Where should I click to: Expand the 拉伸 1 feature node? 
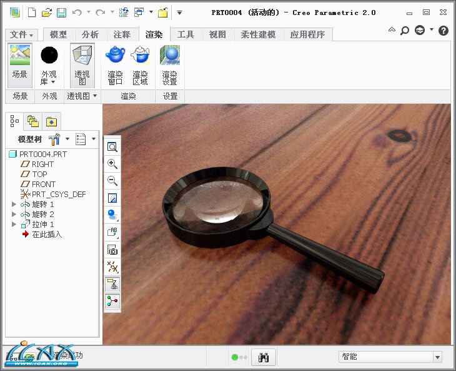click(x=14, y=224)
